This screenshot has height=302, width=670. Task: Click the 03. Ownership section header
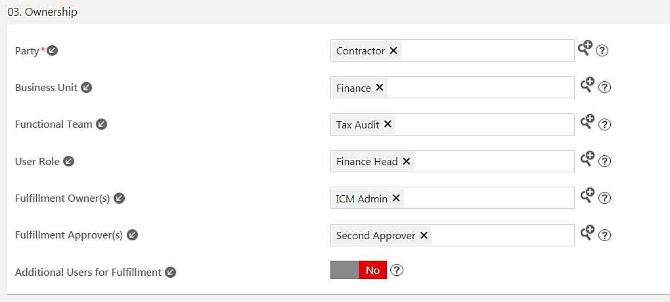42,12
